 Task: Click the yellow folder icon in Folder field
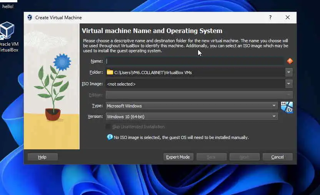110,72
